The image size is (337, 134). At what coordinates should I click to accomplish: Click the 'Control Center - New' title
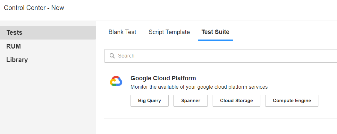(x=34, y=8)
